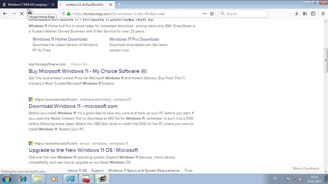Click microsoft.com software-download windows11 URL breadcrumb

pos(83,99)
